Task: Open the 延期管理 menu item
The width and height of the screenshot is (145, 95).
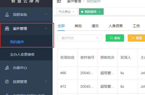Action: click(26, 82)
